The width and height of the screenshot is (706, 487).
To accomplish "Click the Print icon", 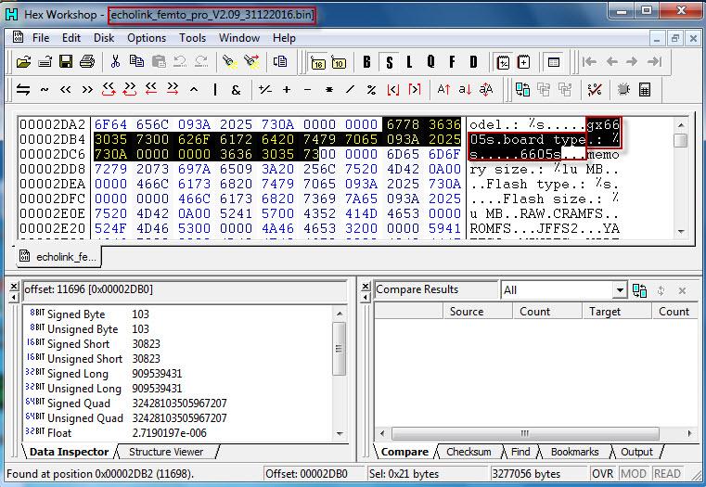I will click(x=87, y=61).
